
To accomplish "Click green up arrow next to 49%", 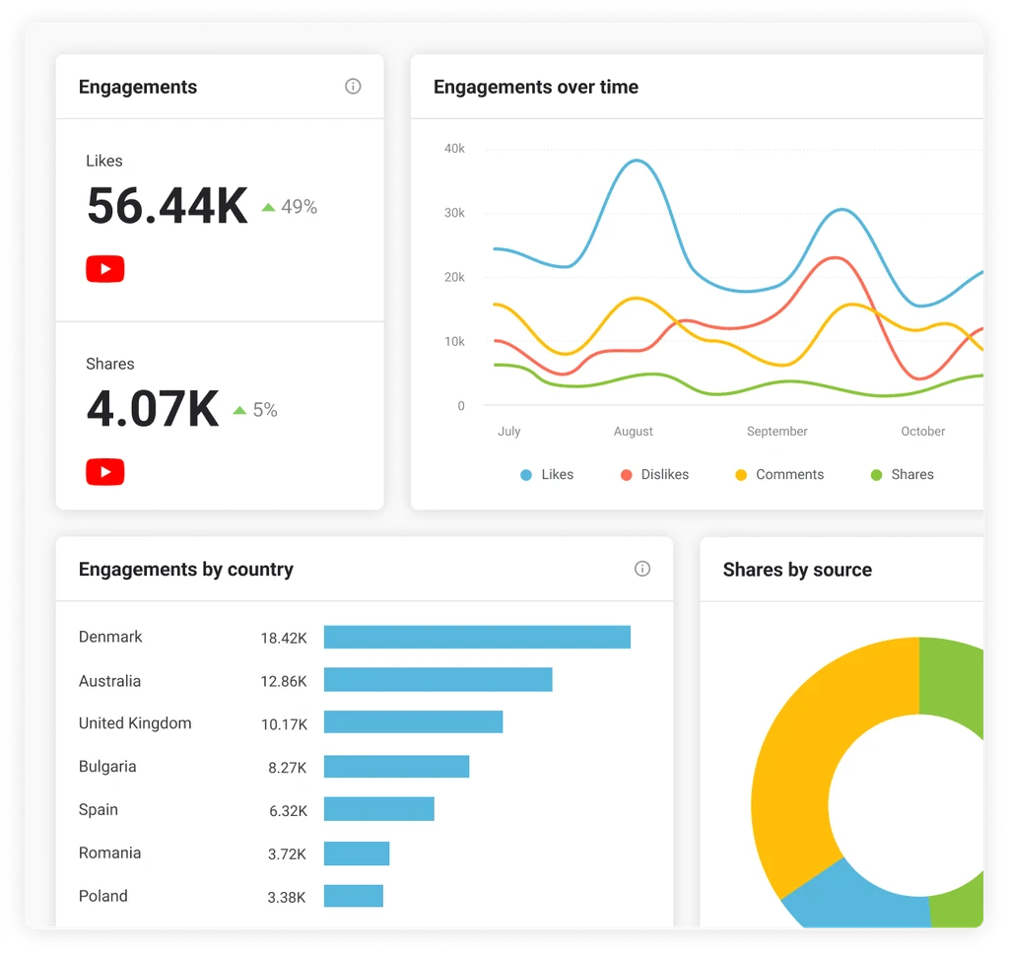I will 268,207.
